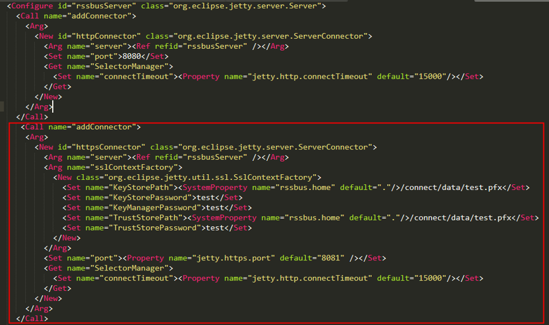Viewport: 549px width, 325px height.
Task: Click the 'Configure' tag name on first line
Action: click(x=32, y=6)
